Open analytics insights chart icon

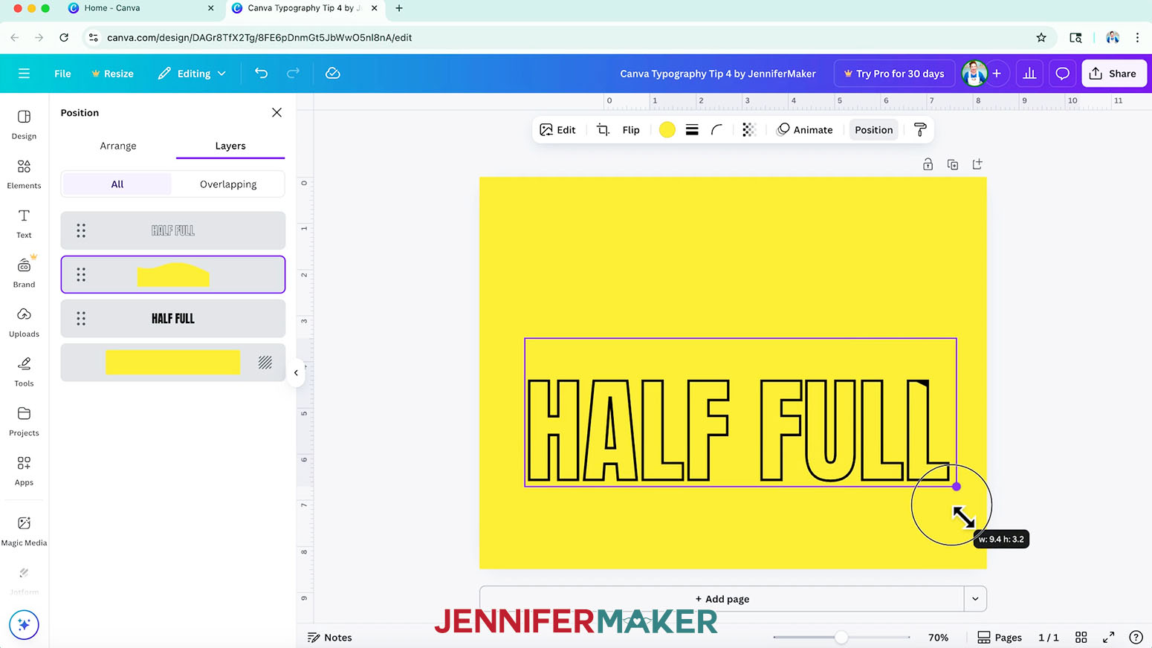click(x=1029, y=74)
